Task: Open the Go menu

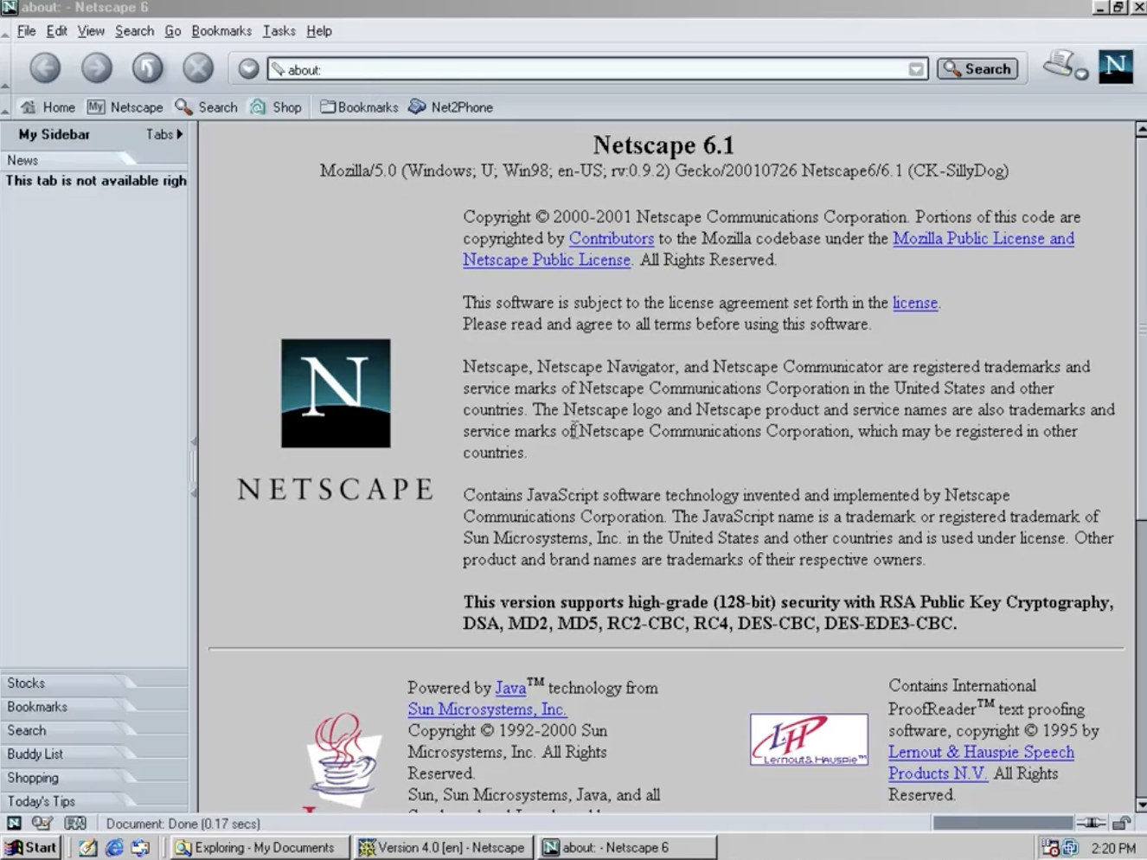Action: pos(173,31)
